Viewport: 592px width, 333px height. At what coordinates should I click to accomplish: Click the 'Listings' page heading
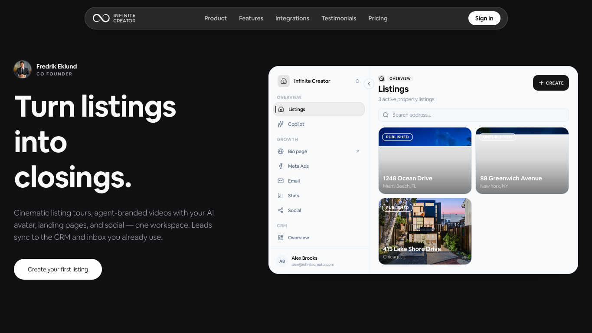393,89
